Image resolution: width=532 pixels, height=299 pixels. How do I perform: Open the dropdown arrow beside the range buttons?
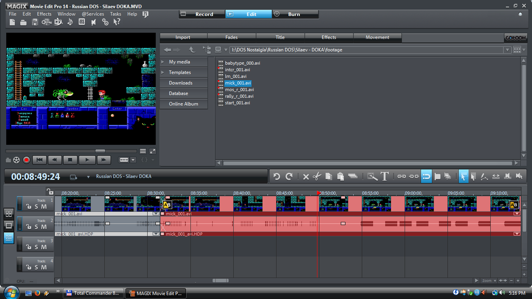133,160
